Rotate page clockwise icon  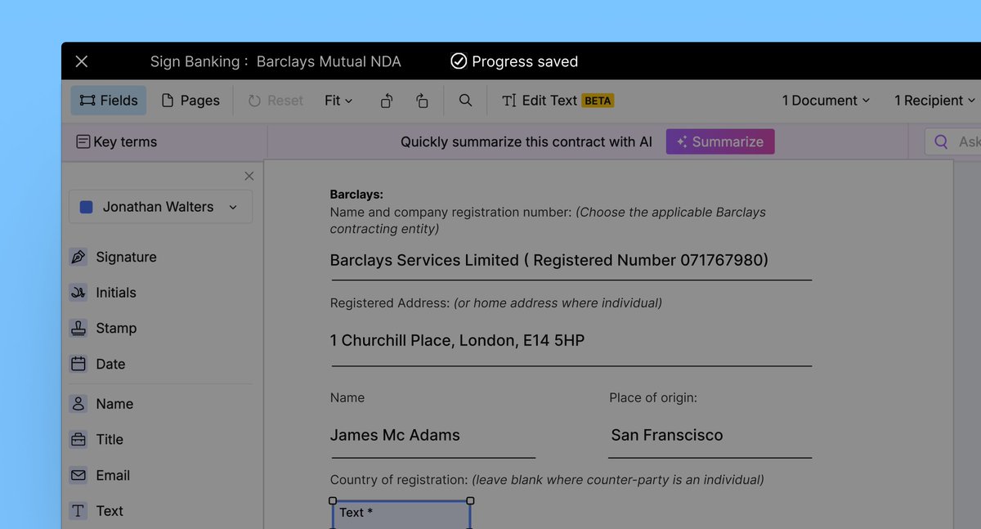[x=422, y=101]
